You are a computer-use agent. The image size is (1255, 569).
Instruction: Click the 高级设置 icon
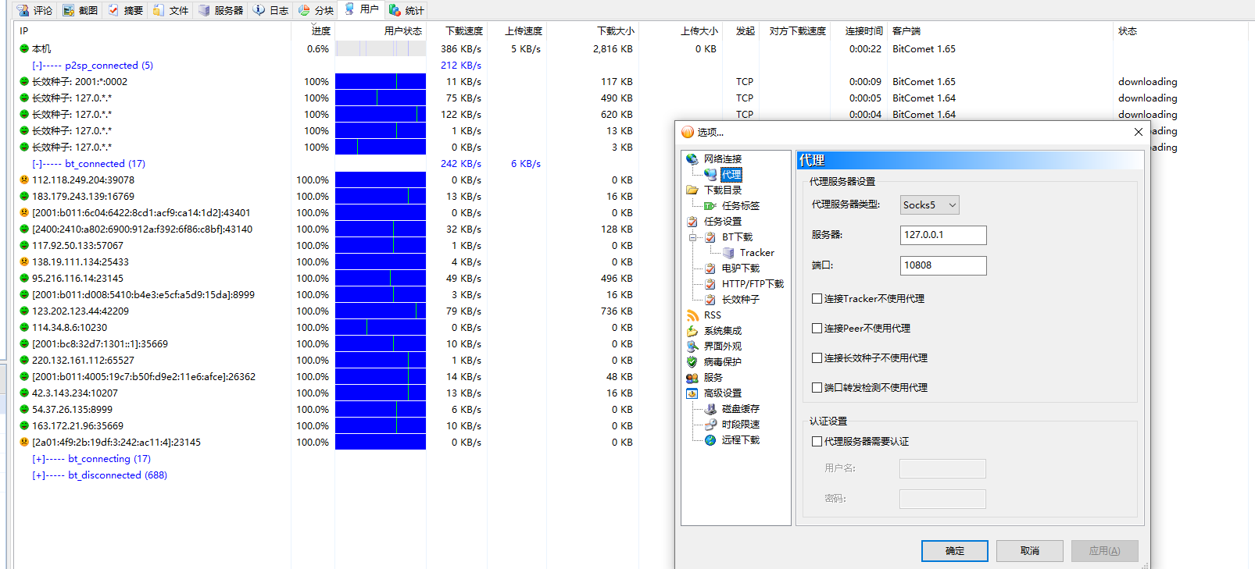[x=692, y=393]
